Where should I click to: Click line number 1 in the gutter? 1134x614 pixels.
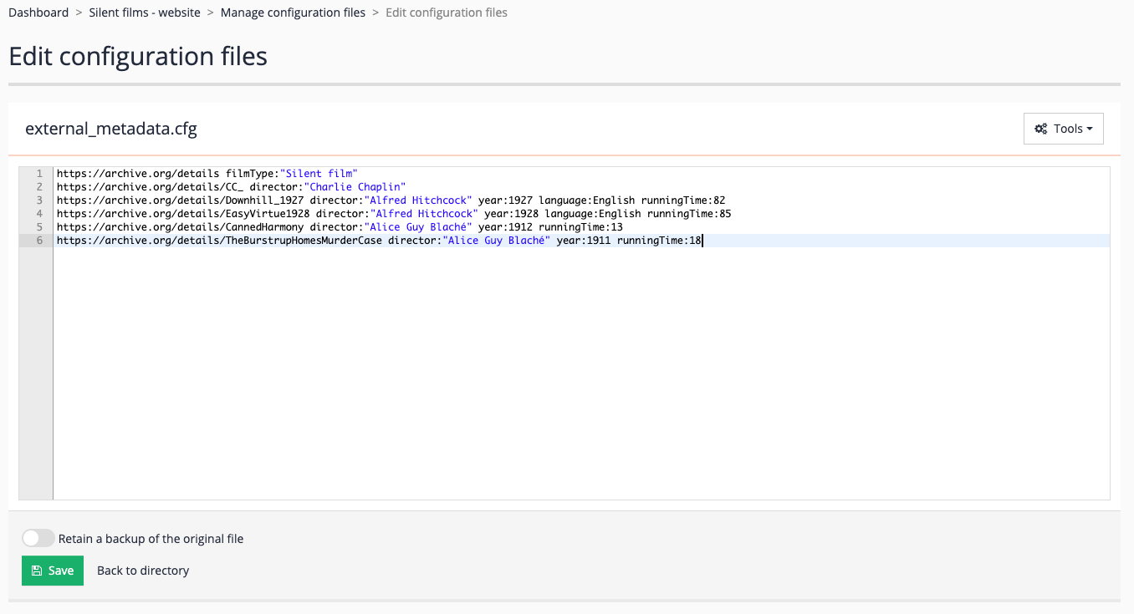tap(38, 173)
